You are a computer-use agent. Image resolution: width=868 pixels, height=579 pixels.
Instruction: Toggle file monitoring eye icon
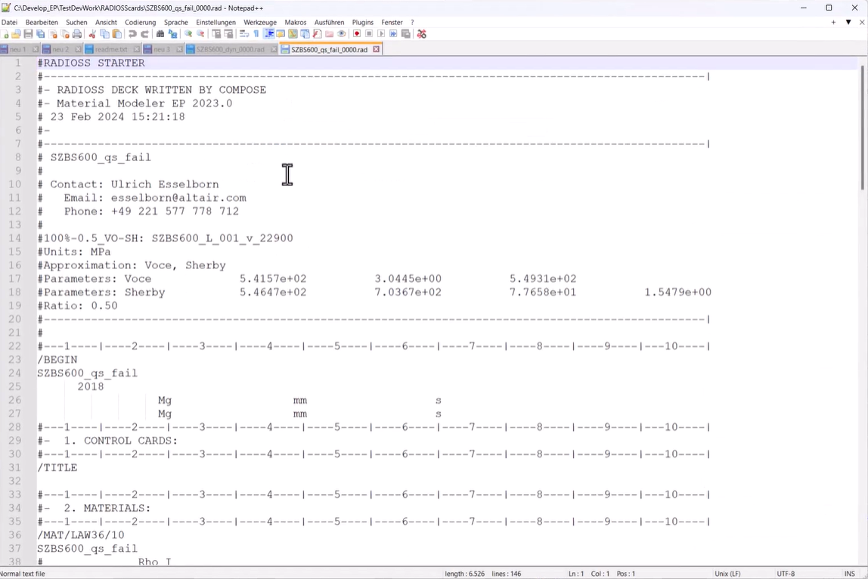(342, 34)
